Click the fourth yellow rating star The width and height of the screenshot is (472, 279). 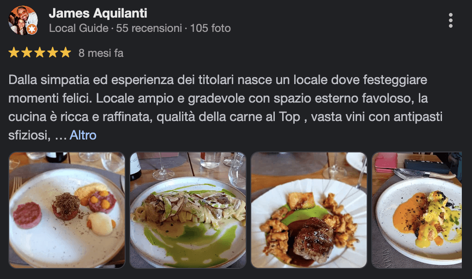[53, 53]
